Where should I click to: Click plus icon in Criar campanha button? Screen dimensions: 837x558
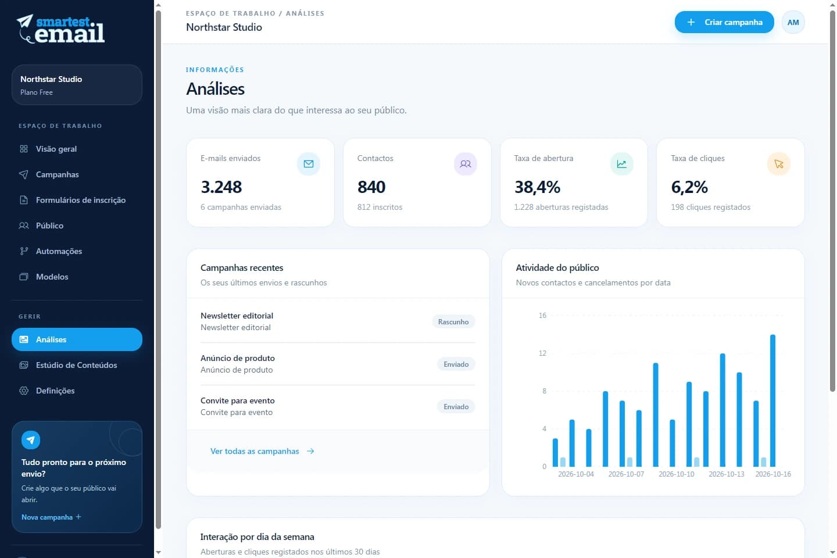[x=691, y=22]
